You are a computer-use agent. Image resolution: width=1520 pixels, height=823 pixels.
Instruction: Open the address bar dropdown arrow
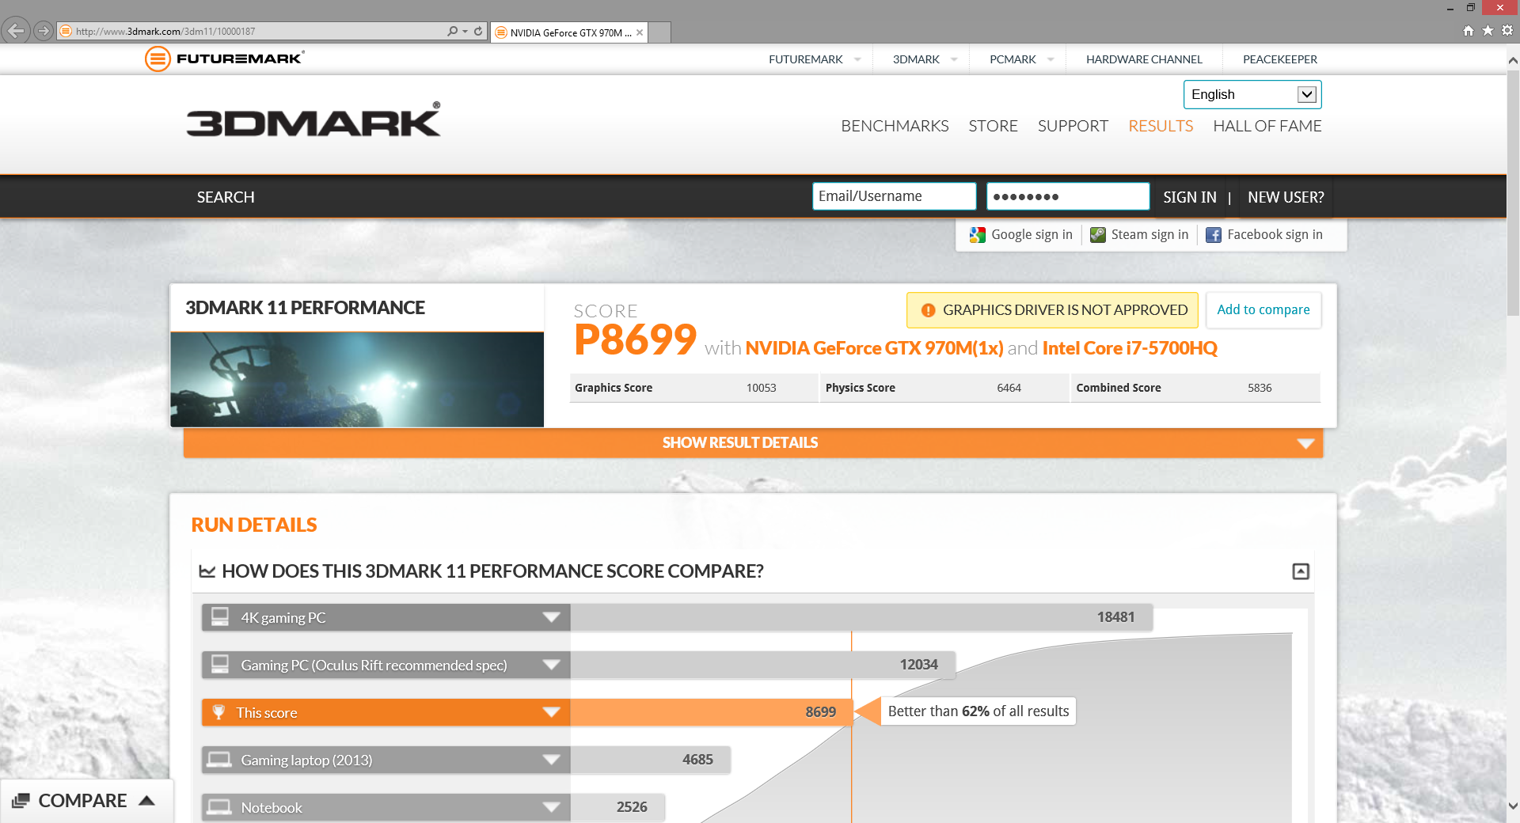pyautogui.click(x=465, y=32)
